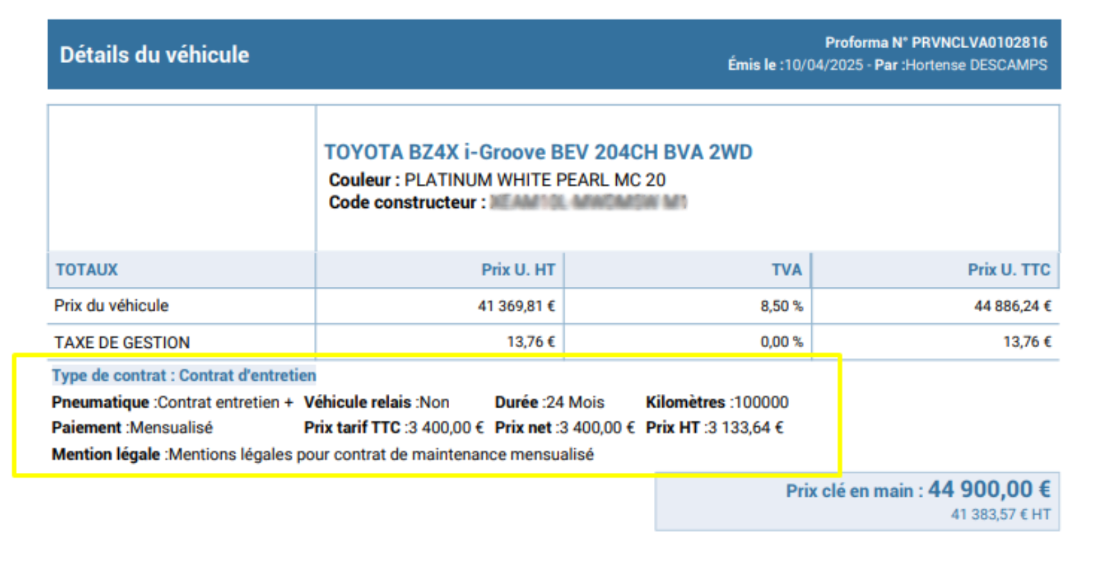The image size is (1112, 573).
Task: Click 'Type de contrat : Contrat d'entretien'
Action: 184,375
